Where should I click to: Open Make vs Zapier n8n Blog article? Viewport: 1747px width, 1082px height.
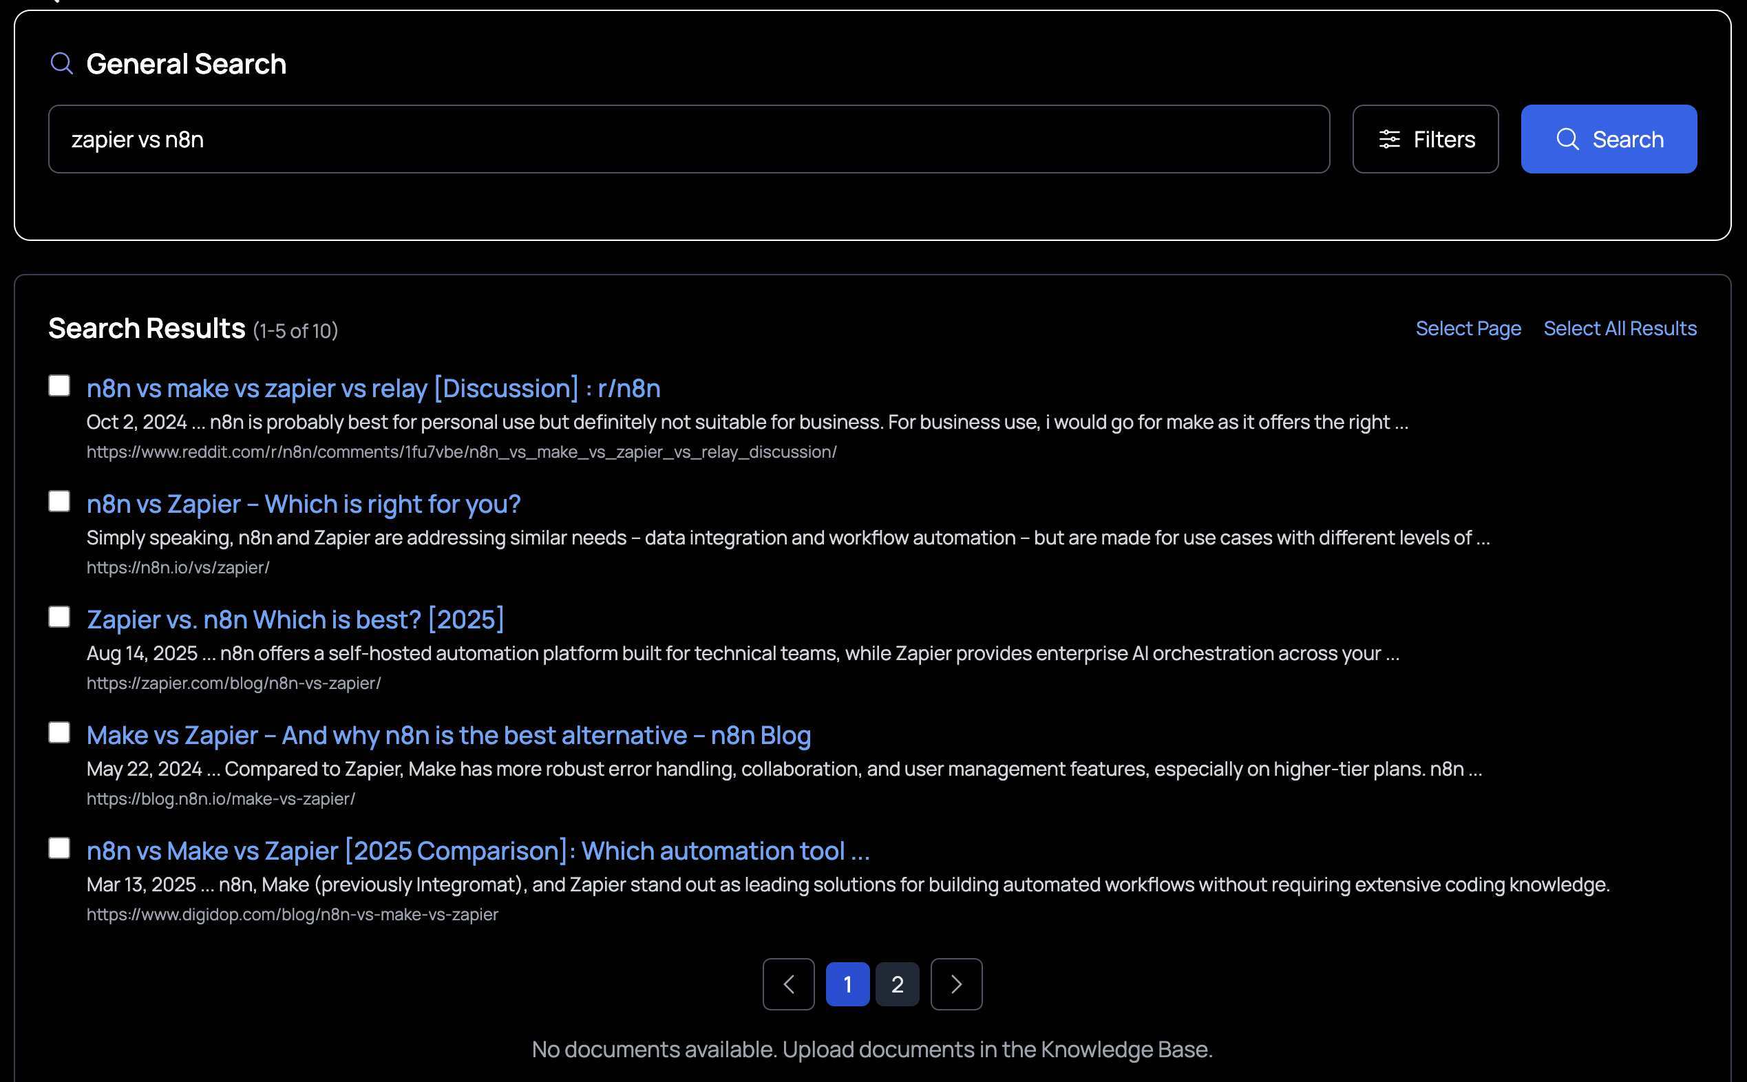click(x=448, y=736)
